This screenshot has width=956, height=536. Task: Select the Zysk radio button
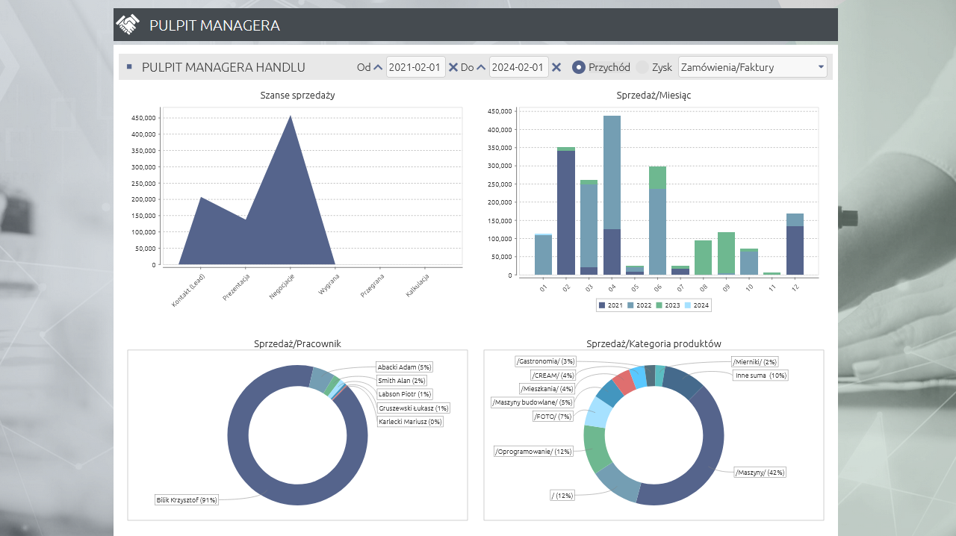click(642, 67)
